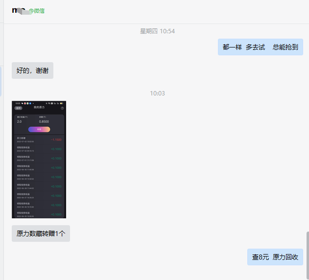Select the message 原力数藏转赠1个
The height and width of the screenshot is (280, 309).
pyautogui.click(x=41, y=233)
